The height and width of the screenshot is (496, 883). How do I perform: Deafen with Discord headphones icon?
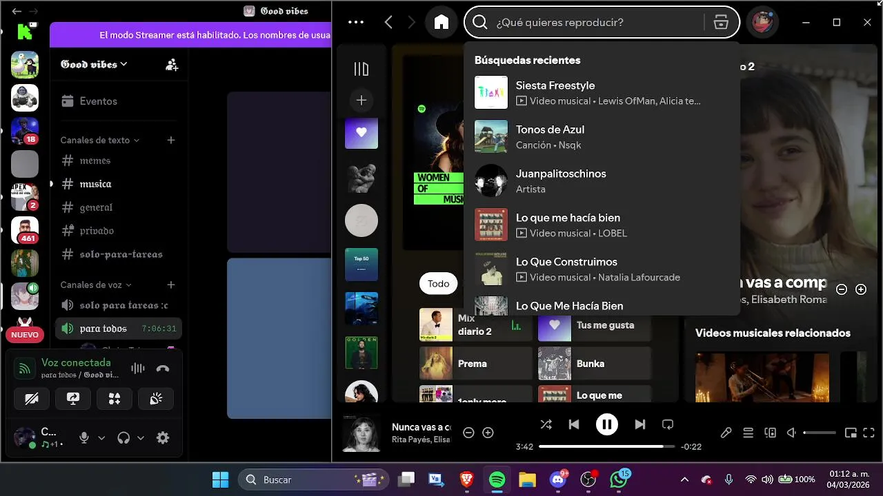(124, 437)
